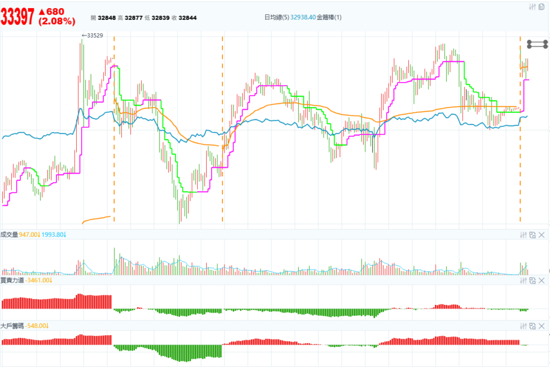Click the double-line handle at chart right
550x378 pixels.
click(x=537, y=43)
